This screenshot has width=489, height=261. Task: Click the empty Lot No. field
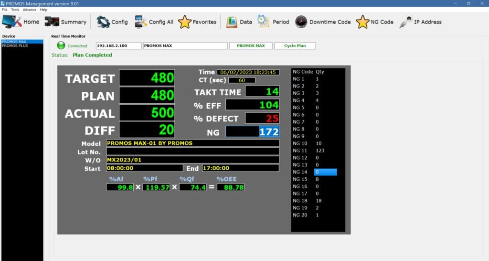[193, 152]
